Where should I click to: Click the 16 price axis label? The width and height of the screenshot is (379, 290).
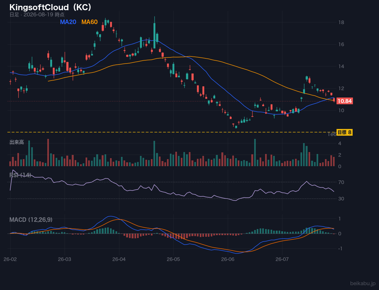[341, 44]
